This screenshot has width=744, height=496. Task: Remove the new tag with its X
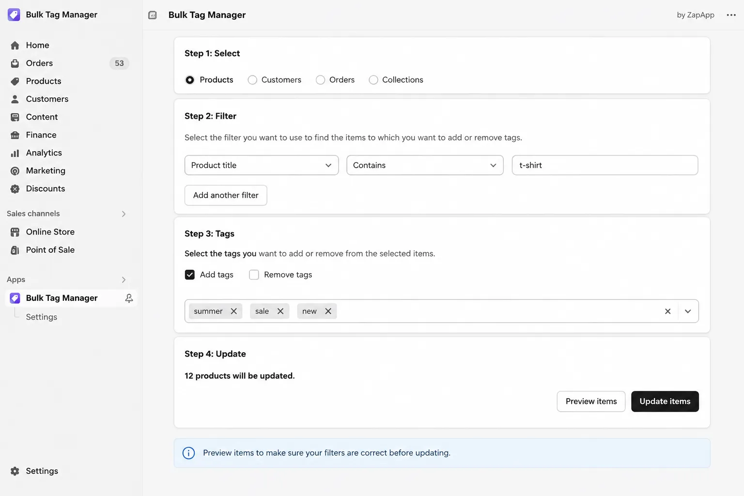(328, 311)
